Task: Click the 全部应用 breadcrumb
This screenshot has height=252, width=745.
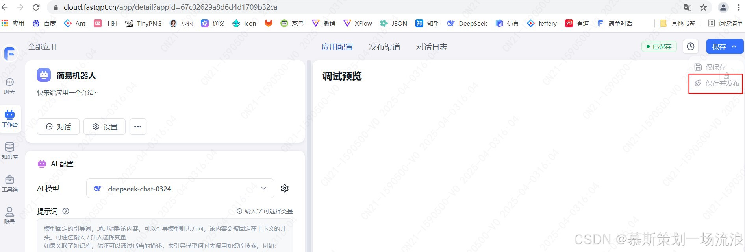Action: pyautogui.click(x=42, y=47)
